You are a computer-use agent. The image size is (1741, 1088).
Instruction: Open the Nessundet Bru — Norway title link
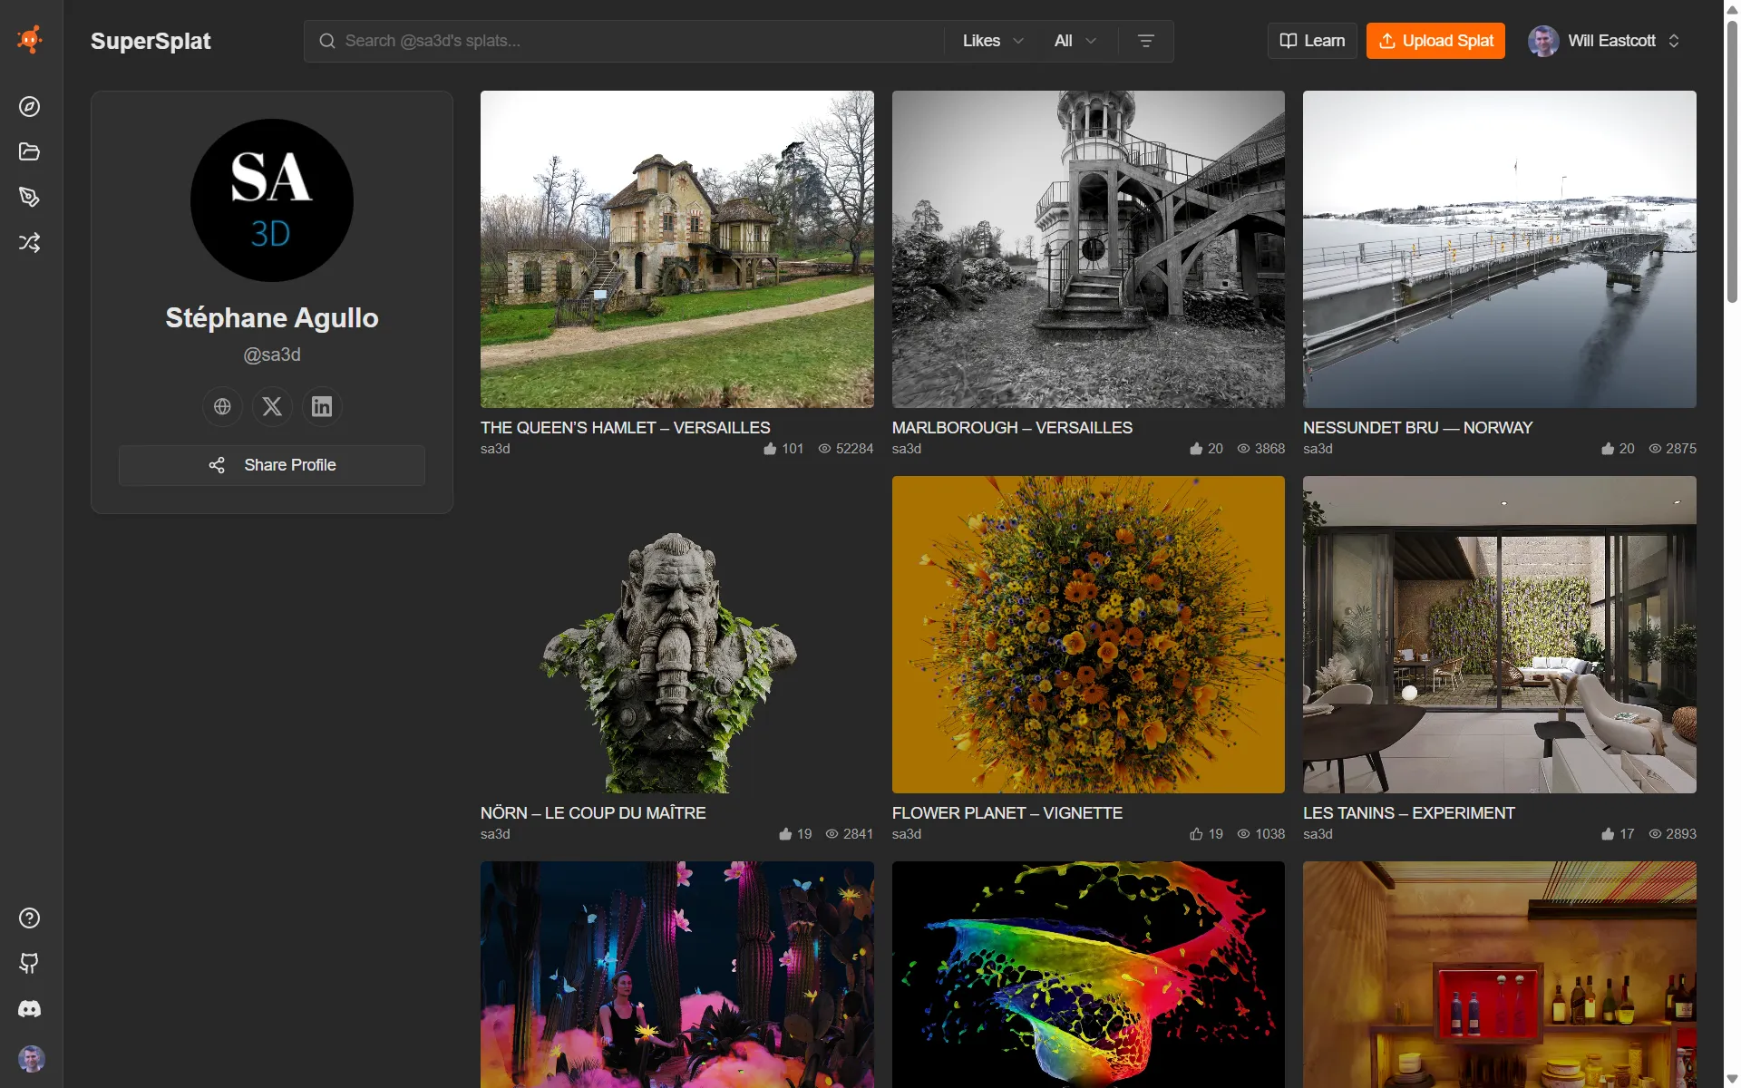1417,427
